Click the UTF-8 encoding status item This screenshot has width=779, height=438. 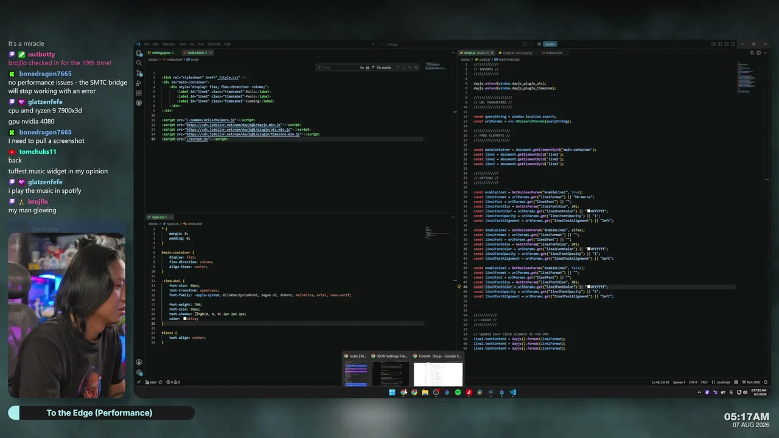[693, 382]
